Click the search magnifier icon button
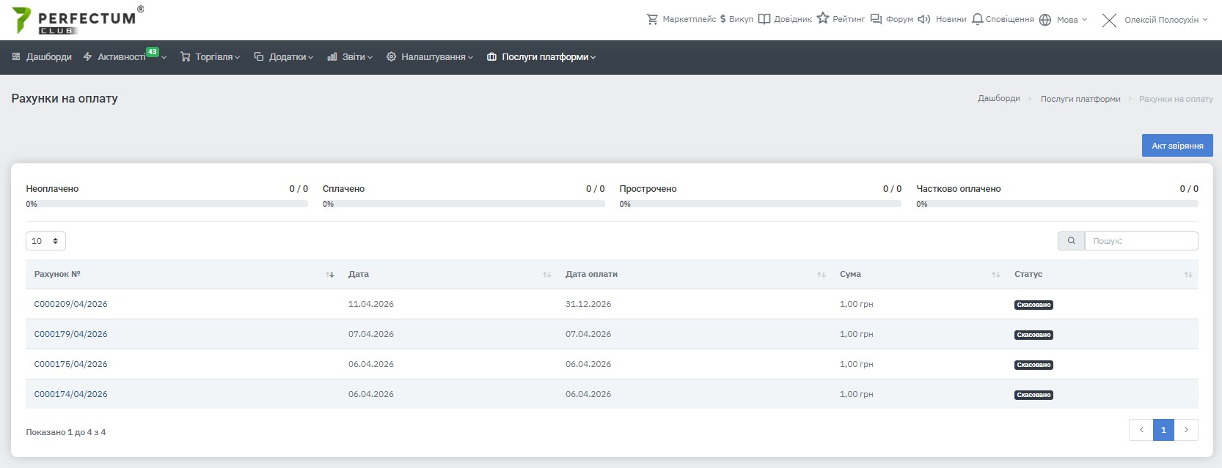1222x468 pixels. coord(1071,241)
